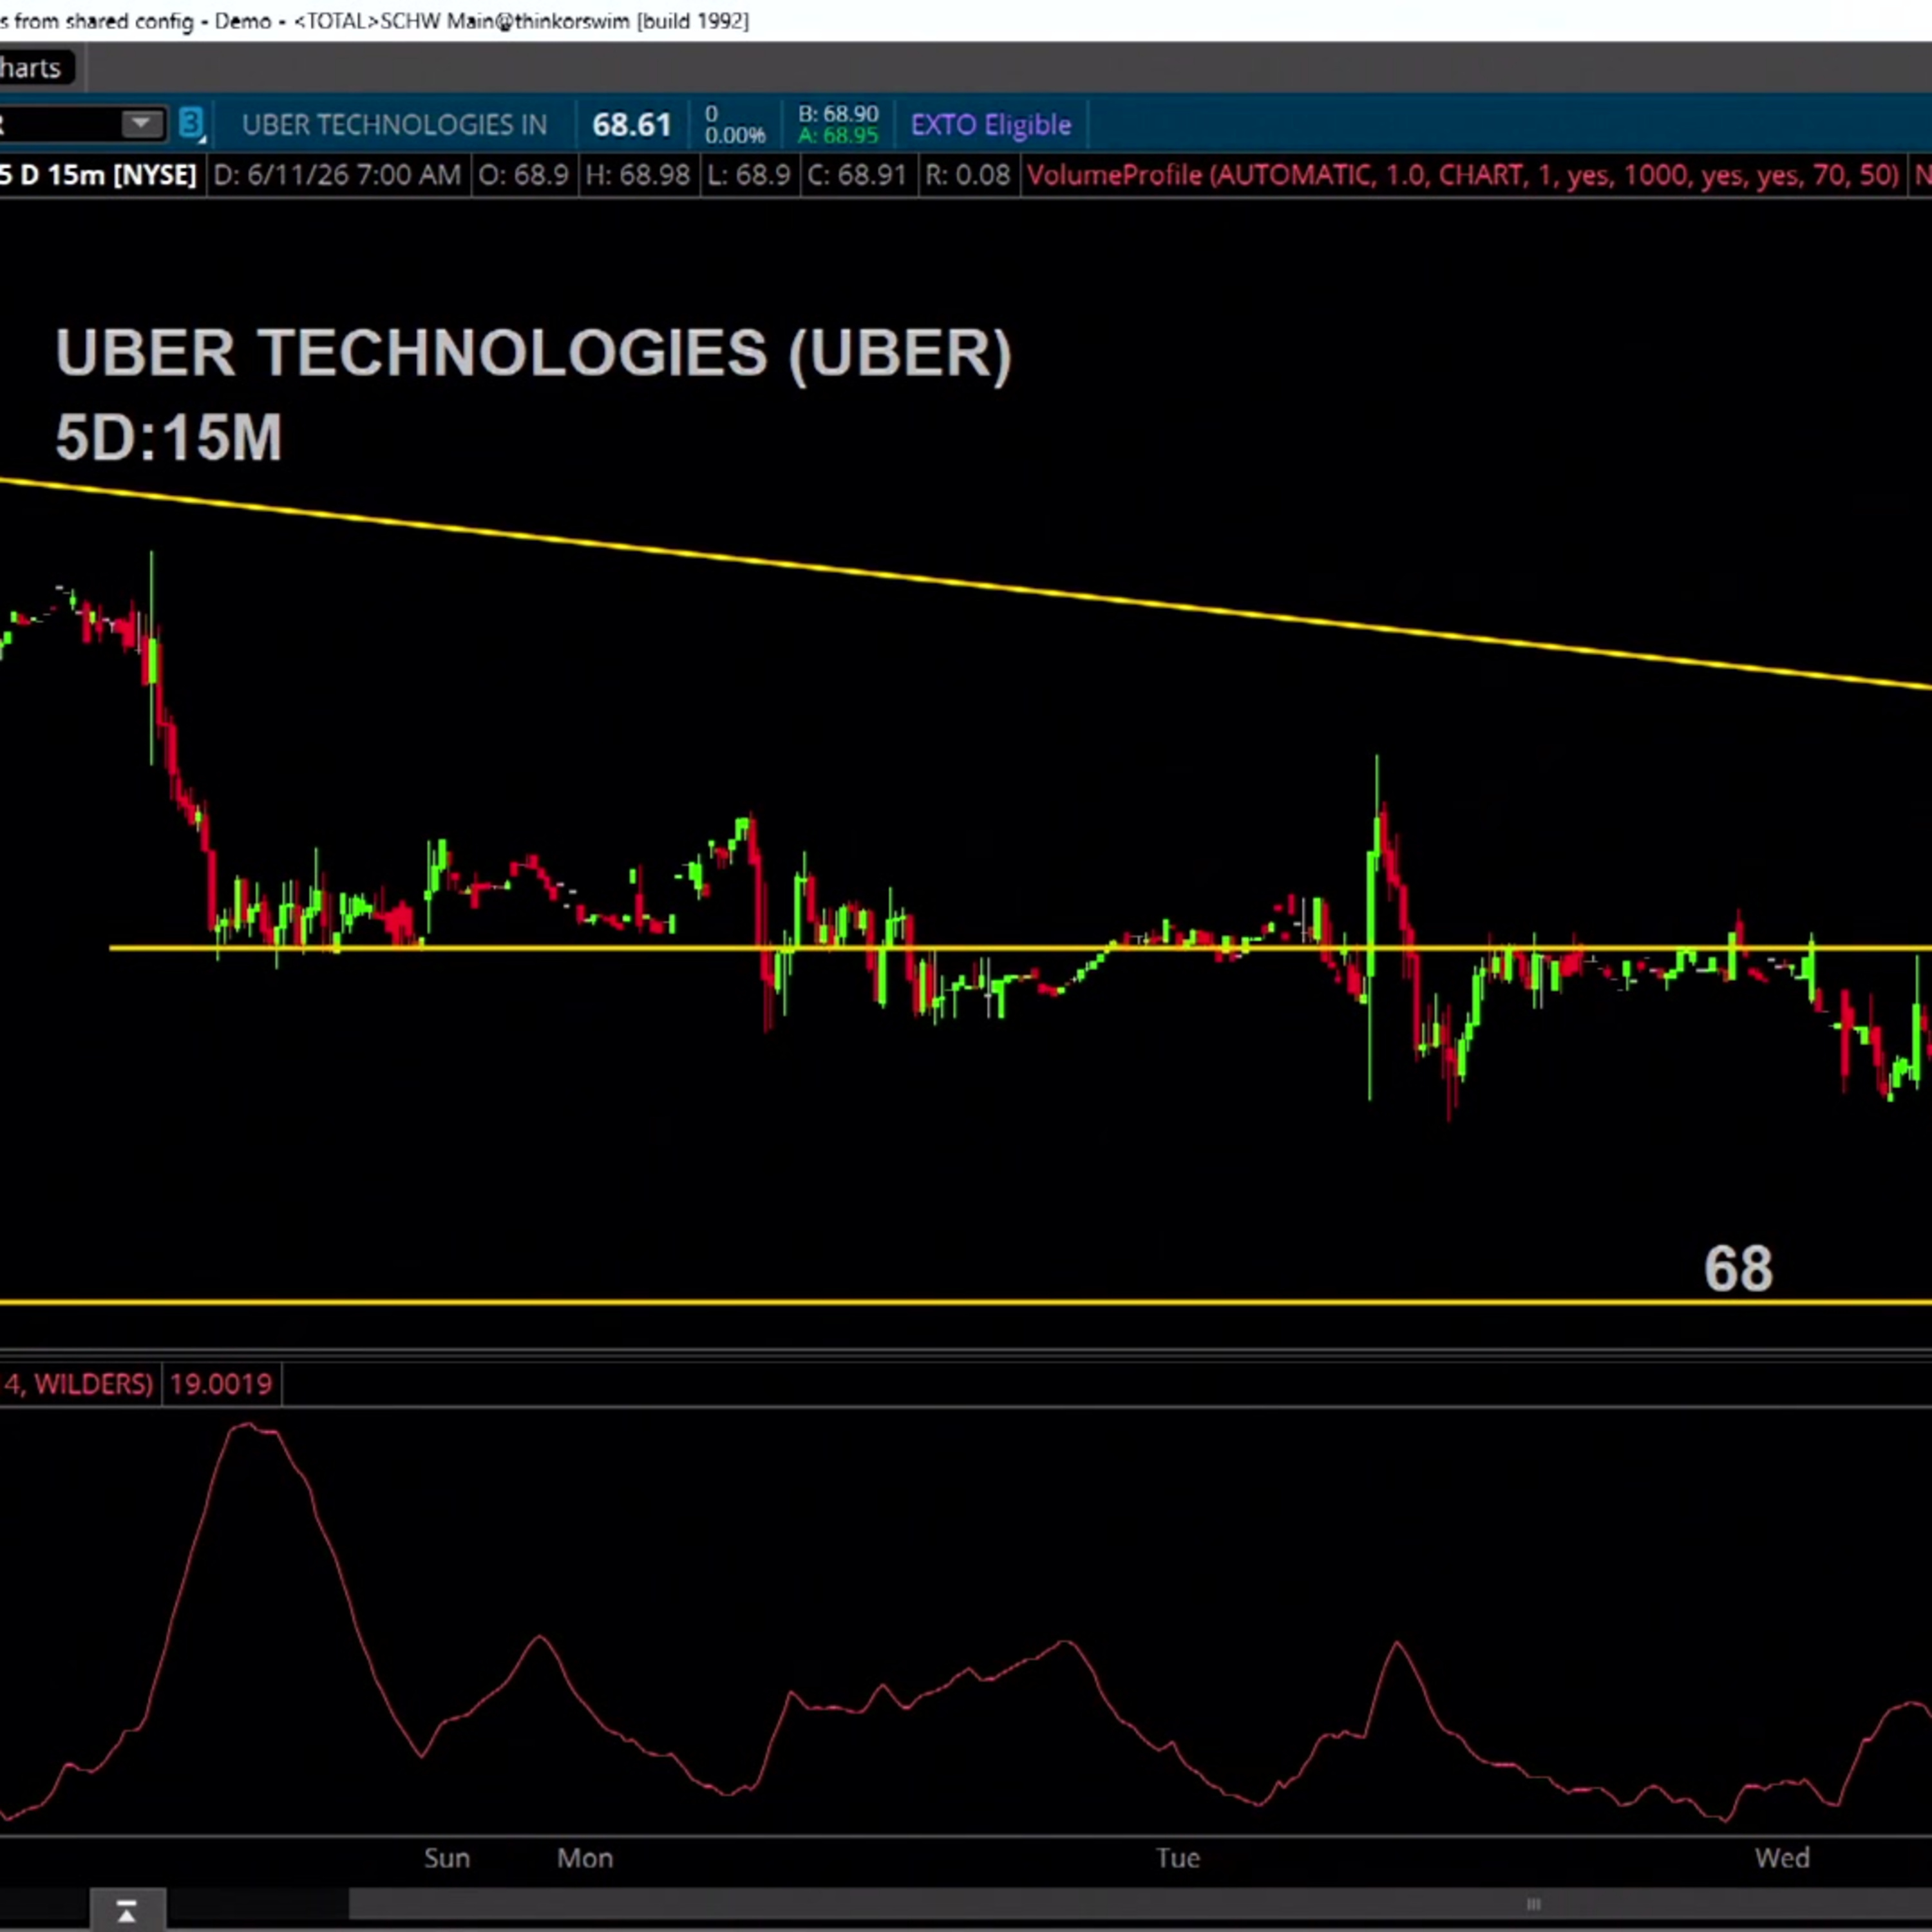Click the date readout D: 6/11/26 7:00 AM

(x=337, y=175)
